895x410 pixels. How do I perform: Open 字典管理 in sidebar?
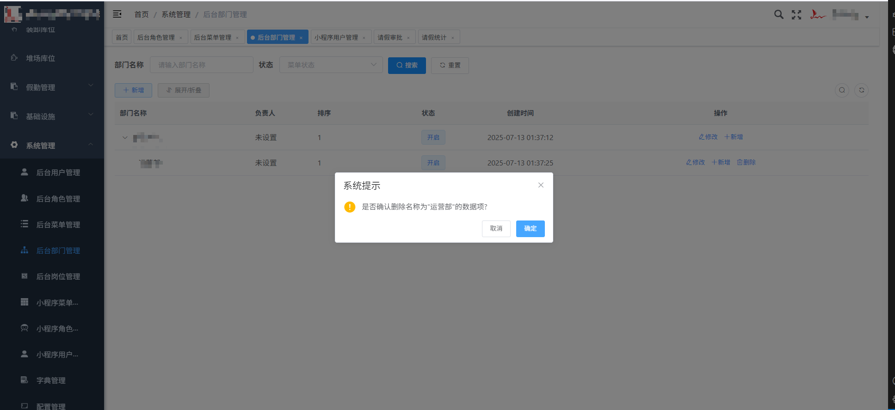pyautogui.click(x=52, y=380)
